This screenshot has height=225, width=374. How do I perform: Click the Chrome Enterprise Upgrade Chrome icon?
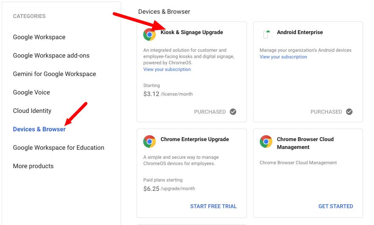(150, 141)
